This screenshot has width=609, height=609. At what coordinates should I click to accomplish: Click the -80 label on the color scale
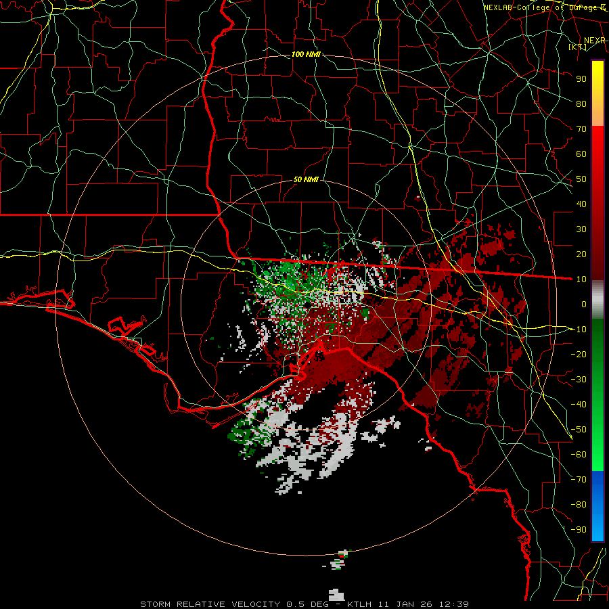pos(579,505)
